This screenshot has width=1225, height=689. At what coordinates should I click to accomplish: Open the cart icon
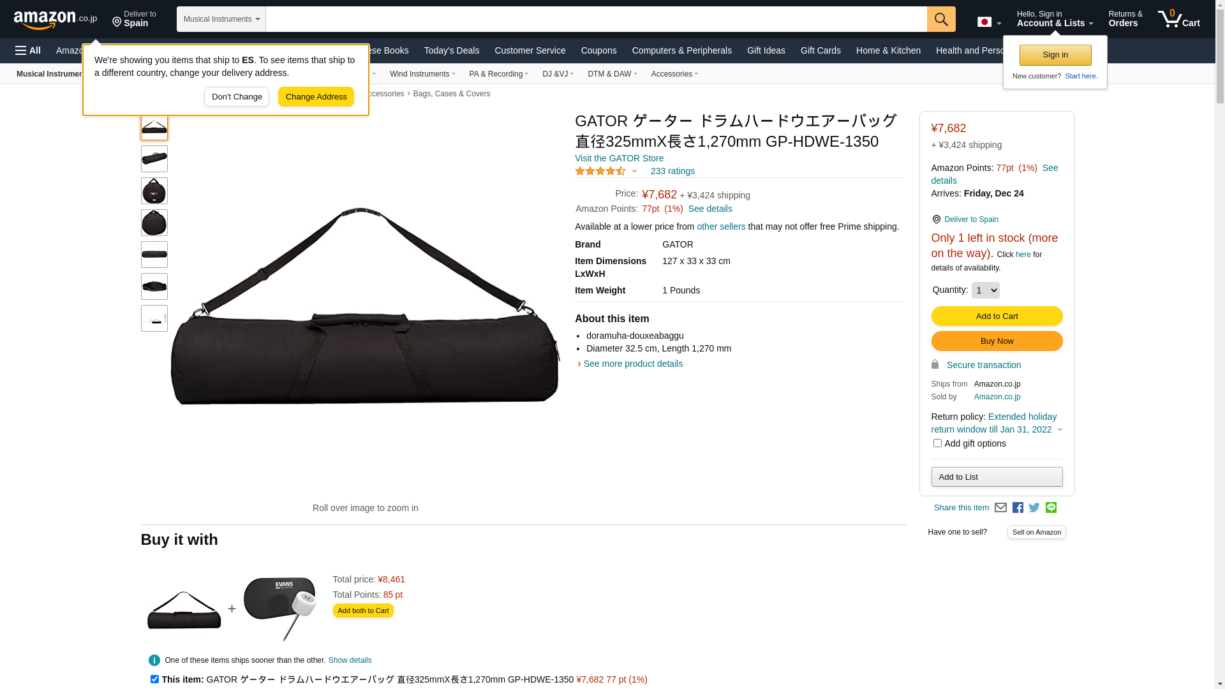(x=1179, y=19)
